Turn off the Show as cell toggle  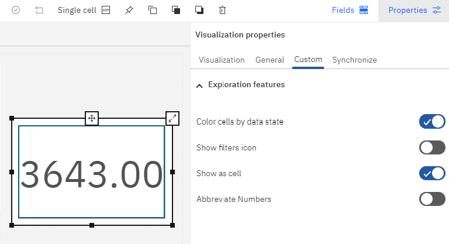coord(432,173)
